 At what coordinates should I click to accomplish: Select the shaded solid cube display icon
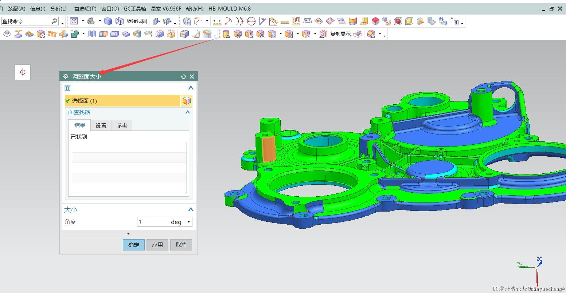tap(108, 21)
